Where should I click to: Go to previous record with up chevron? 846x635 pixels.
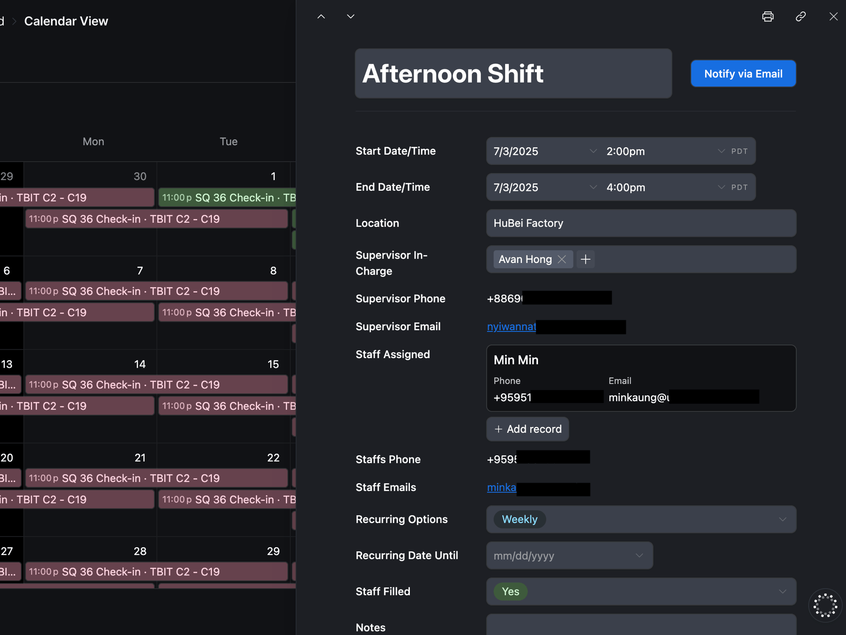click(321, 16)
